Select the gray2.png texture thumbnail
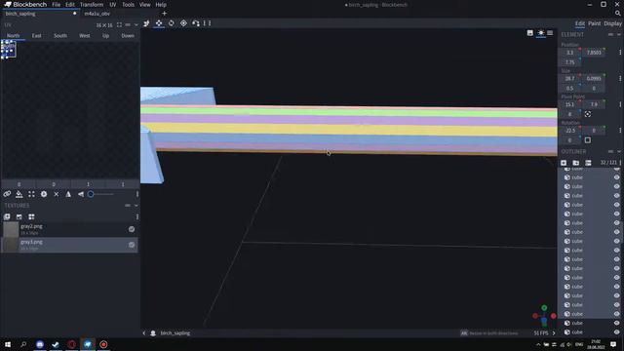The height and width of the screenshot is (351, 624). 11,229
